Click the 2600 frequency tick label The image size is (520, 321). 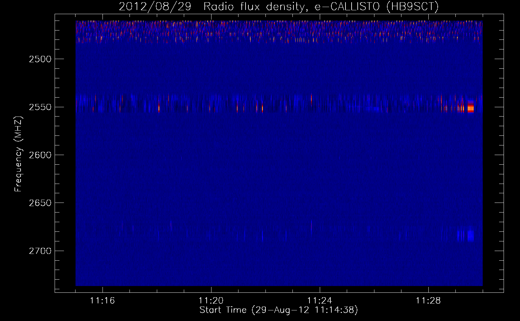click(40, 155)
